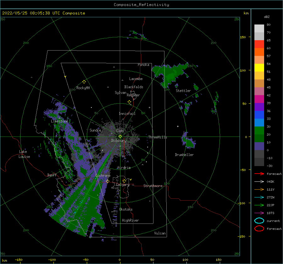
Task: Click the white 04DK arrow icon
Action: point(259,181)
